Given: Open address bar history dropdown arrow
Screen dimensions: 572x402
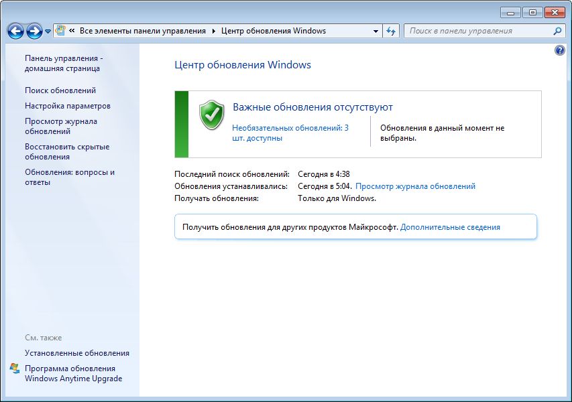Looking at the screenshot, I should (376, 31).
